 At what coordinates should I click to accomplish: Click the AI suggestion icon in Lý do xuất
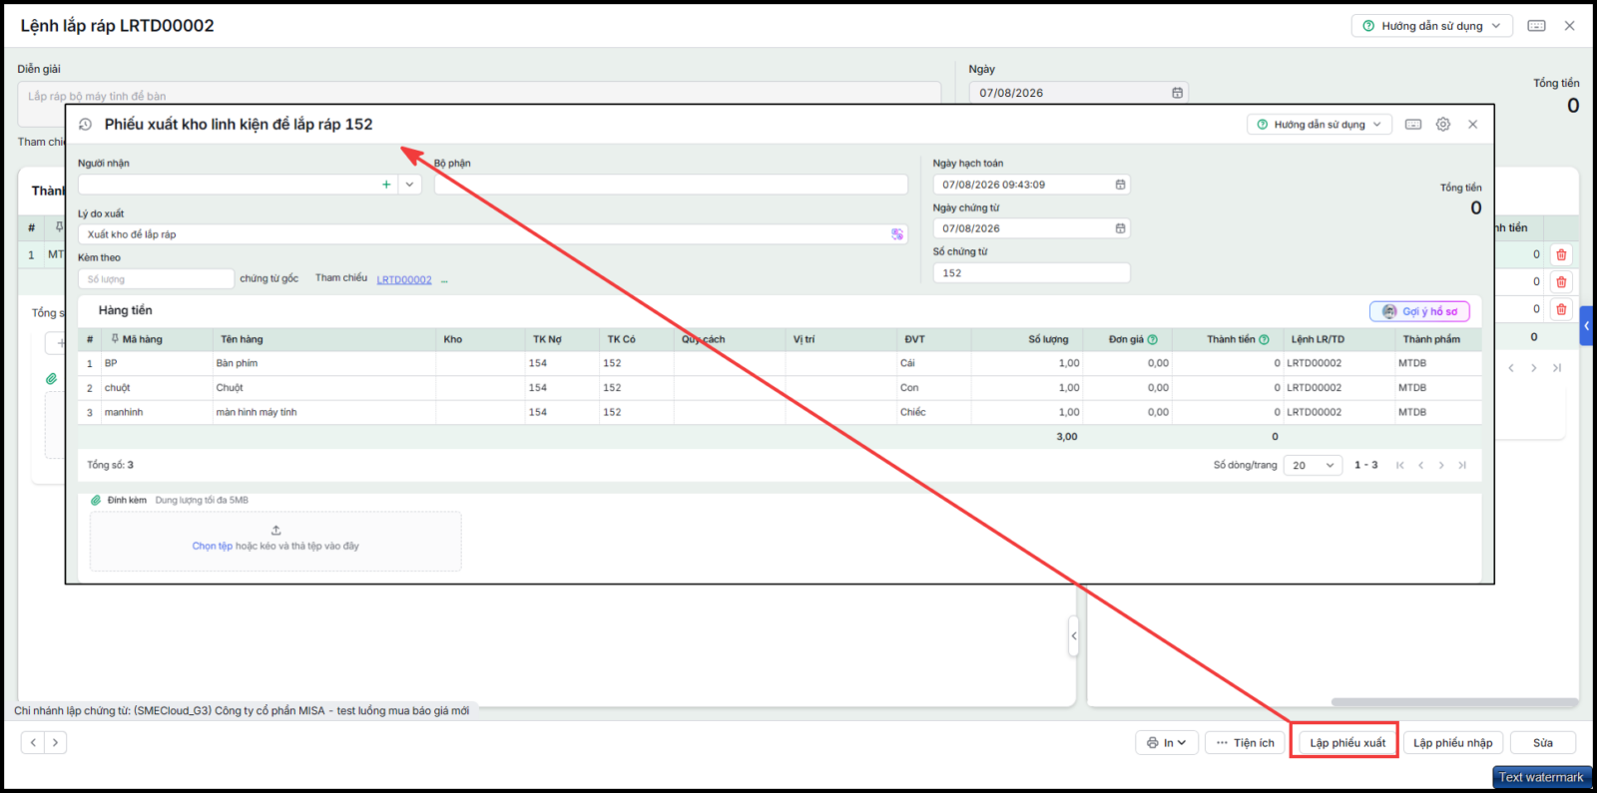pos(897,234)
